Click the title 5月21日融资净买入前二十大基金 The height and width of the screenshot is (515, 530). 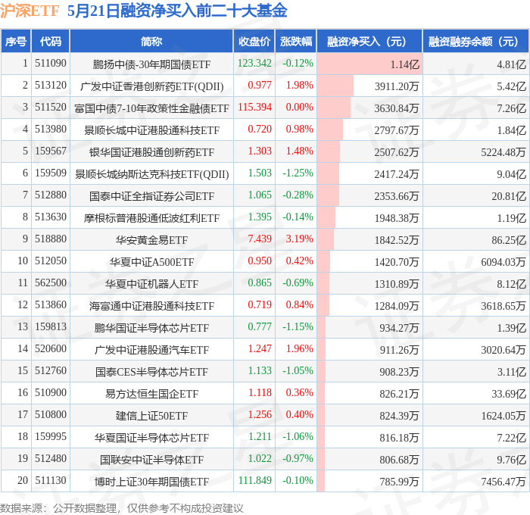[177, 11]
